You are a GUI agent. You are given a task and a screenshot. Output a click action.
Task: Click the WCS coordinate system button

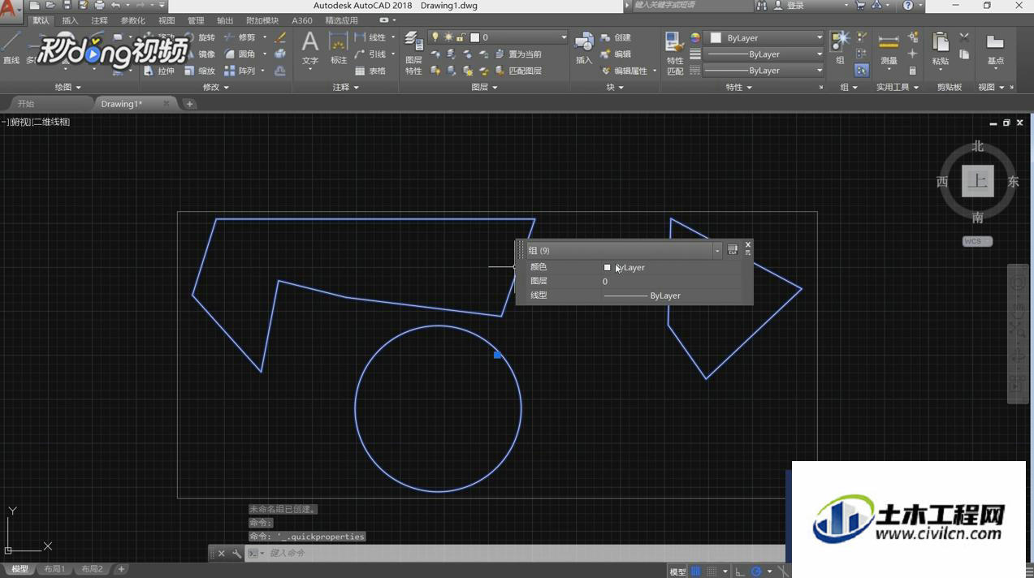[976, 241]
